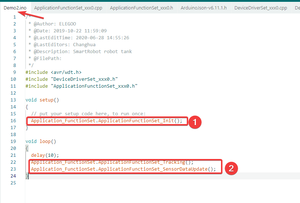
Task: Click line number 13 in the gutter
Action: coord(13,100)
